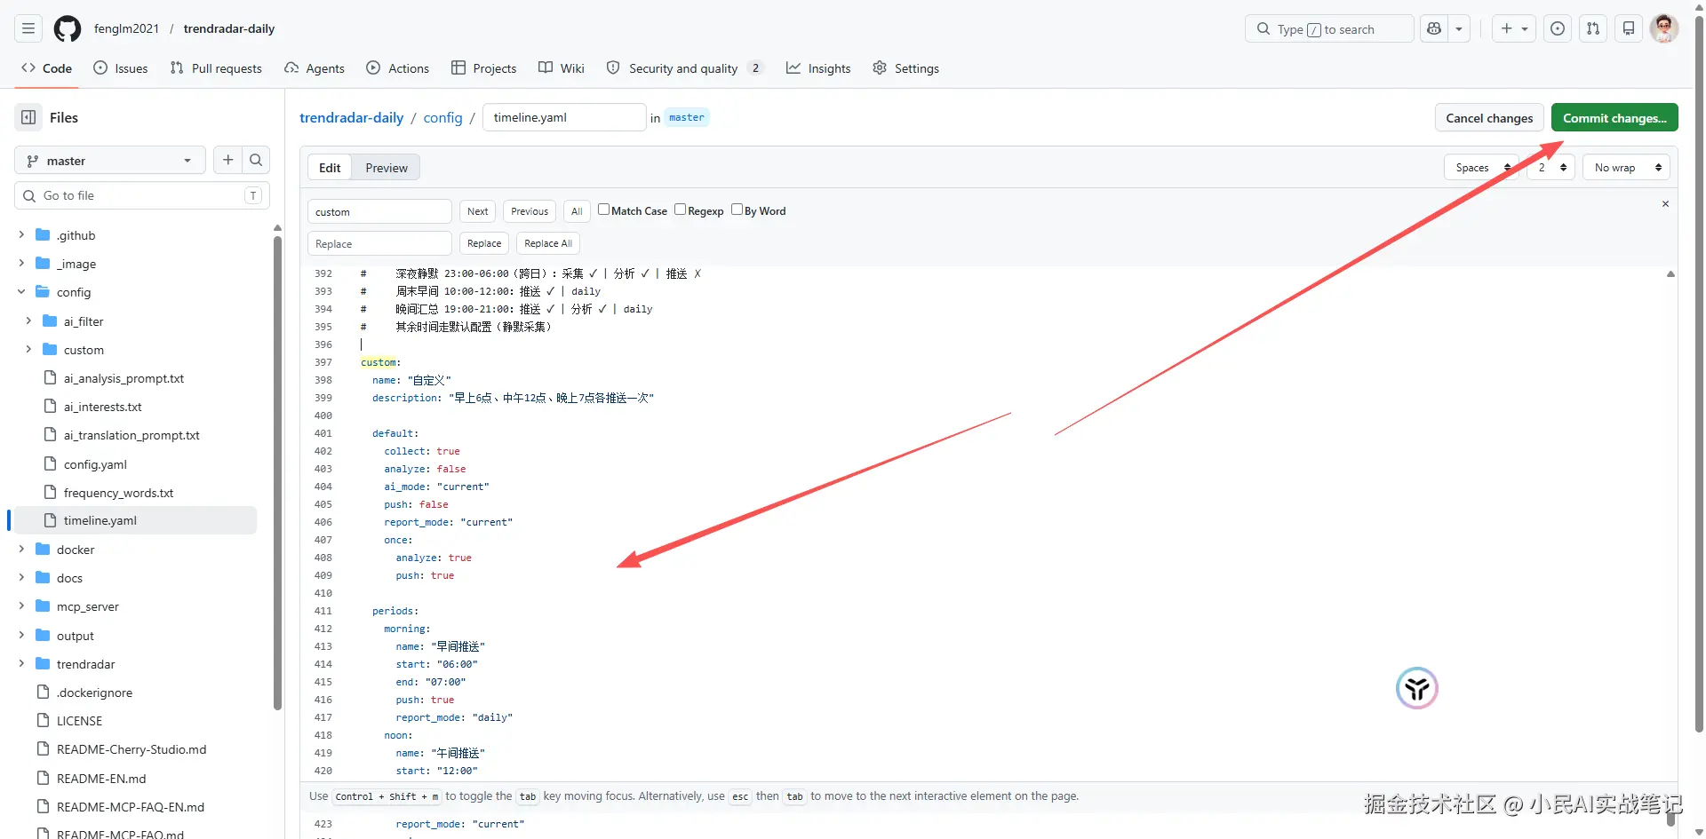The image size is (1706, 839).
Task: Open pull requests shortcut icon in header
Action: [x=1593, y=28]
